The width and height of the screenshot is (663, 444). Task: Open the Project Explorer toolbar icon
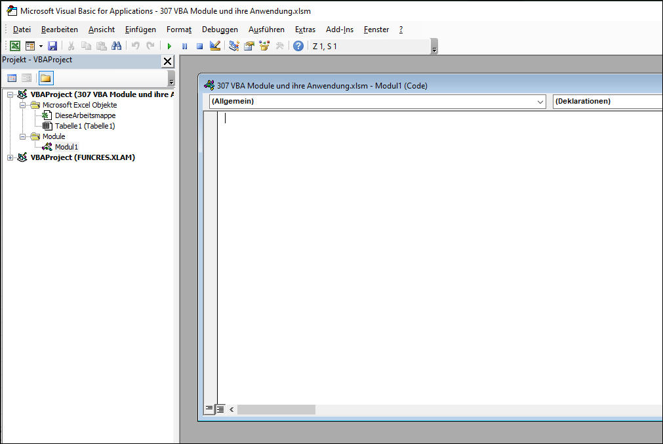click(x=234, y=46)
